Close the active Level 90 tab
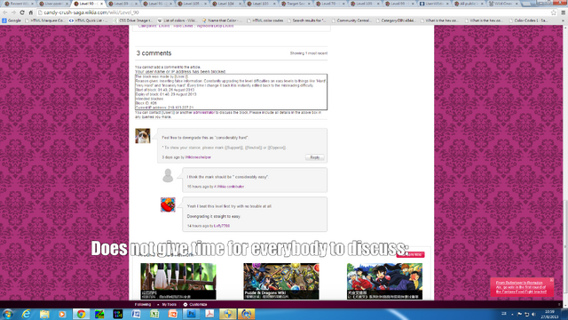Image resolution: width=568 pixels, height=320 pixels. tap(101, 4)
